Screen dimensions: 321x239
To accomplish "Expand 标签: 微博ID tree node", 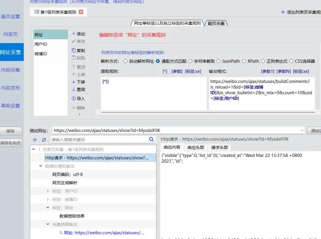I will pos(48,199).
